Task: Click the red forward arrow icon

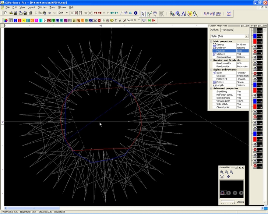Action: (x=154, y=21)
